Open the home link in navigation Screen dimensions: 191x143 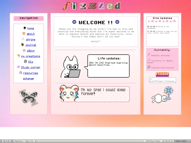30,28
